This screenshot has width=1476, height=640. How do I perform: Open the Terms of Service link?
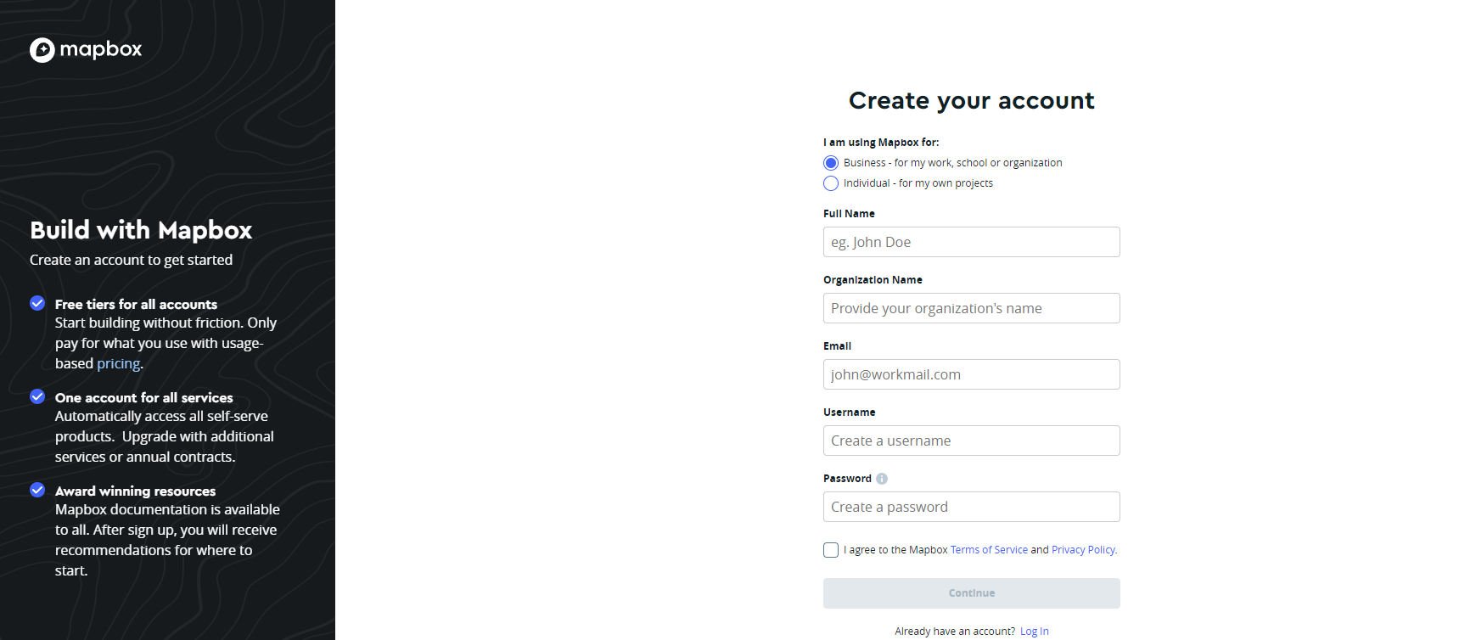(989, 550)
